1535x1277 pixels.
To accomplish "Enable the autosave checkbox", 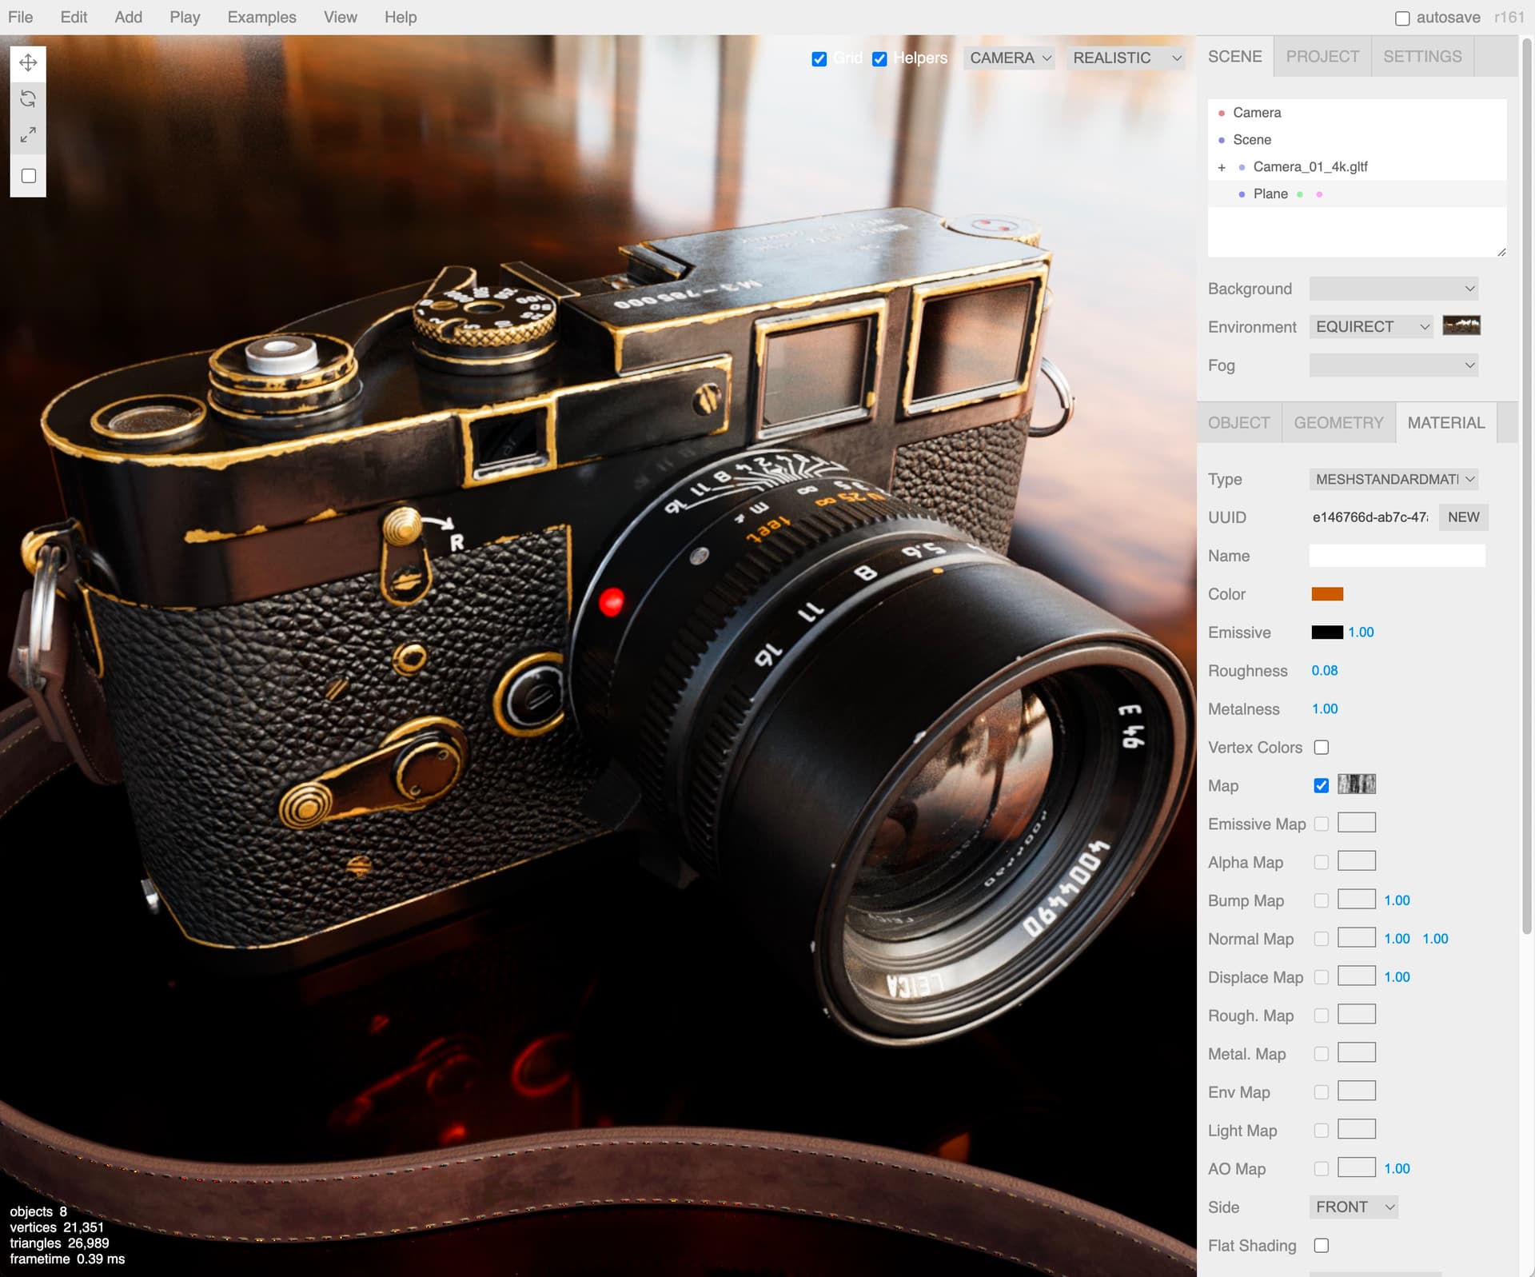I will (1402, 18).
